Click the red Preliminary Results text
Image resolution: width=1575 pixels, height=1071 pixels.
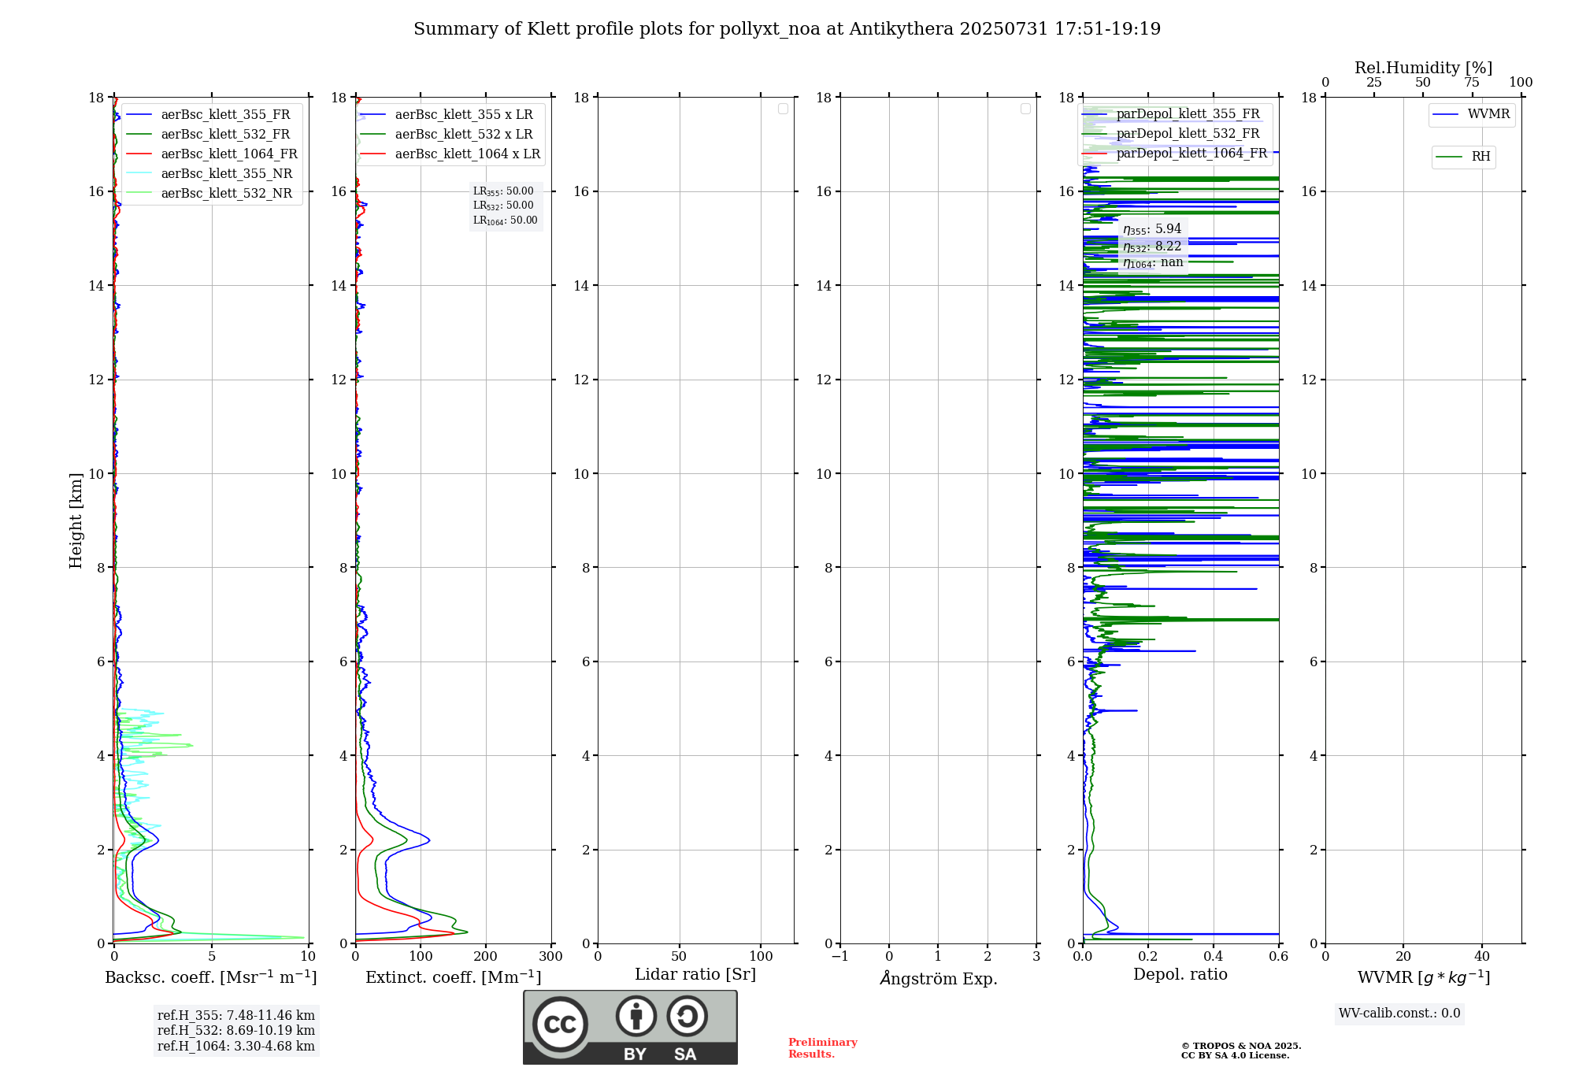tap(823, 1048)
